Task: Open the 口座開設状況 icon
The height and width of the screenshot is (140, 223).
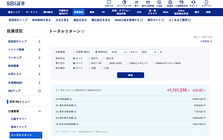Action: pos(181,2)
